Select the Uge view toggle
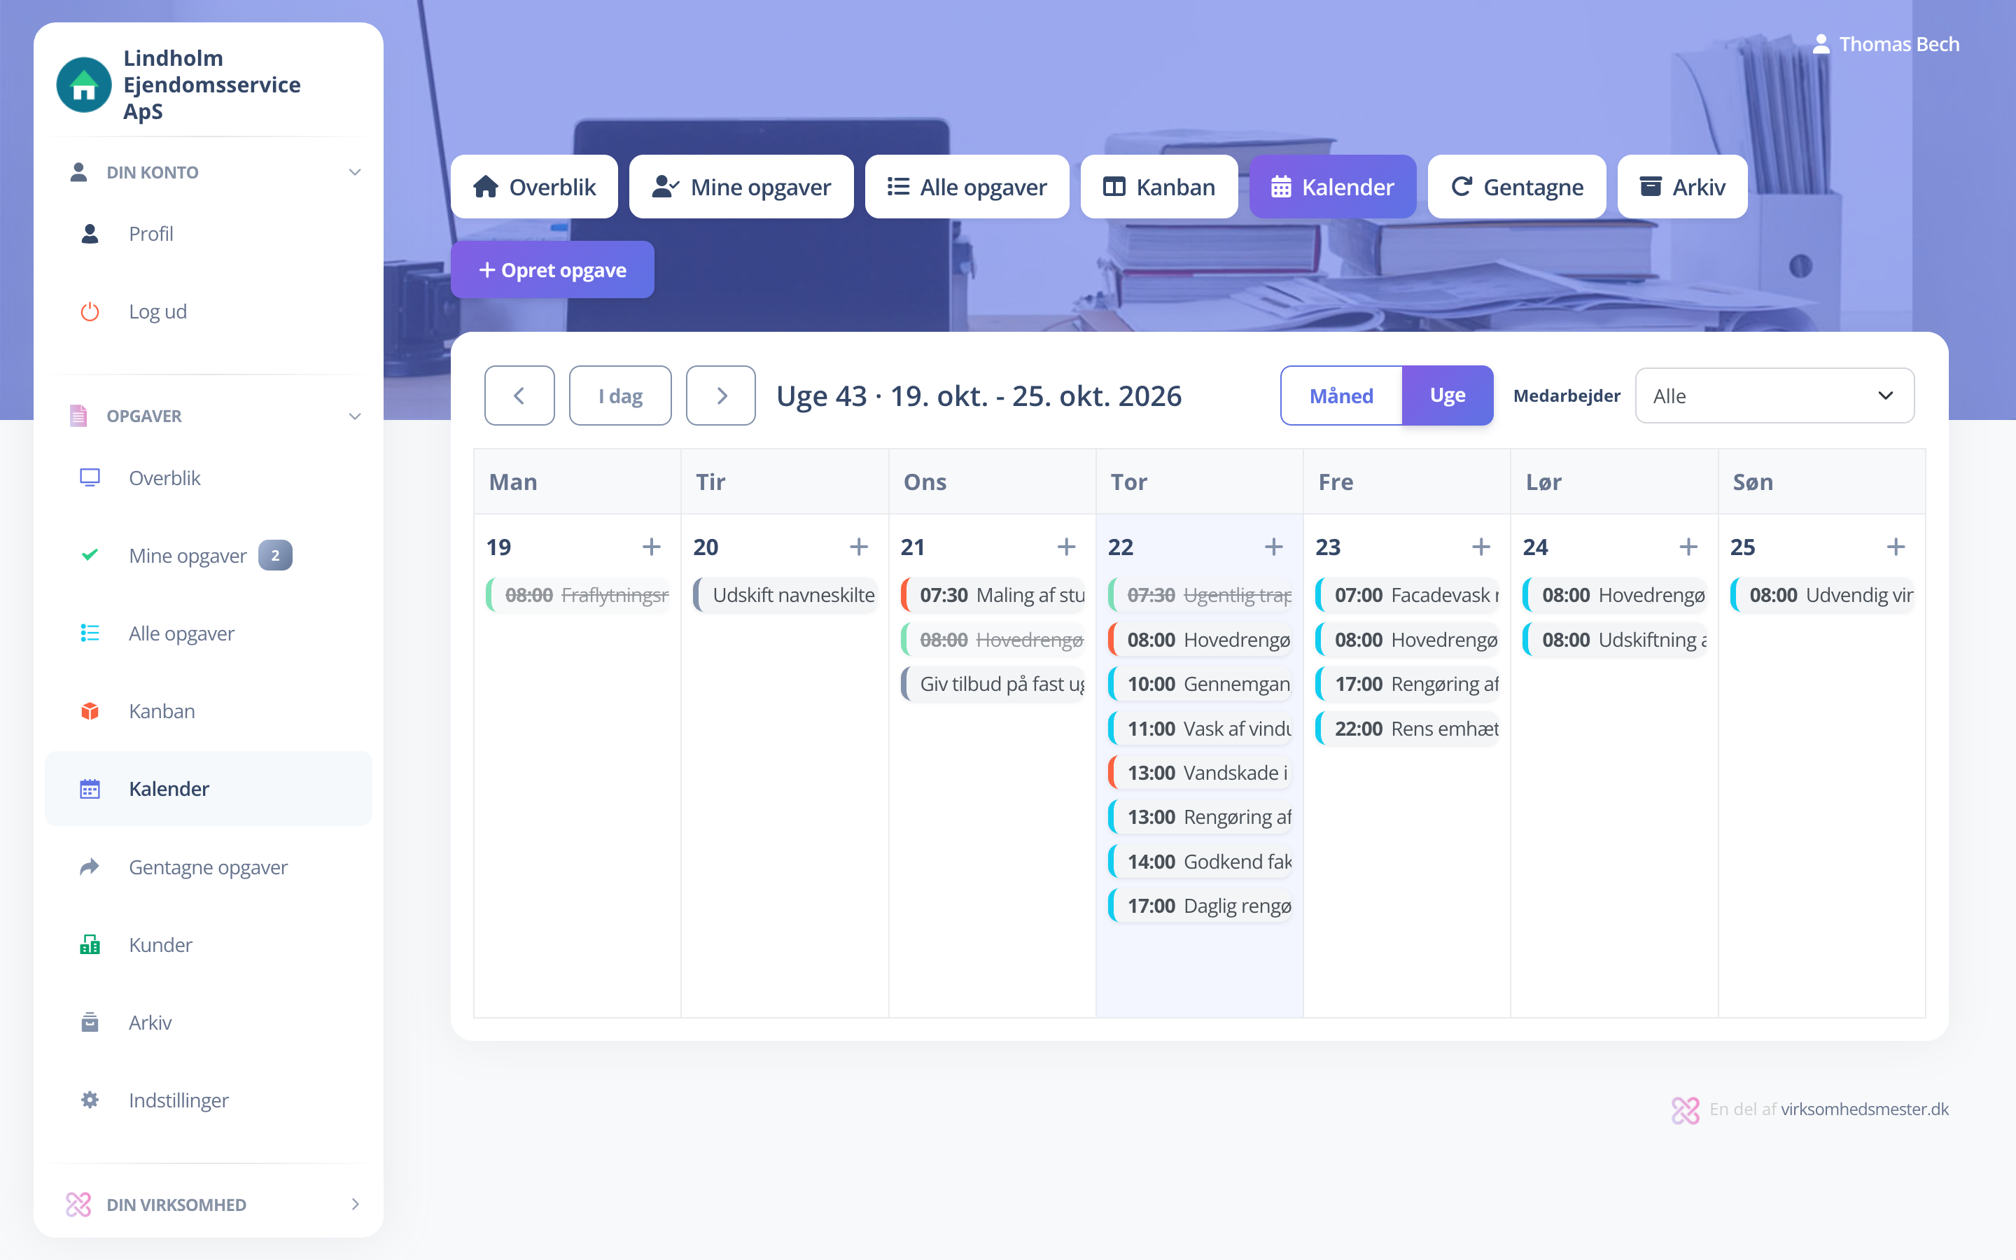This screenshot has height=1260, width=2016. [1447, 395]
